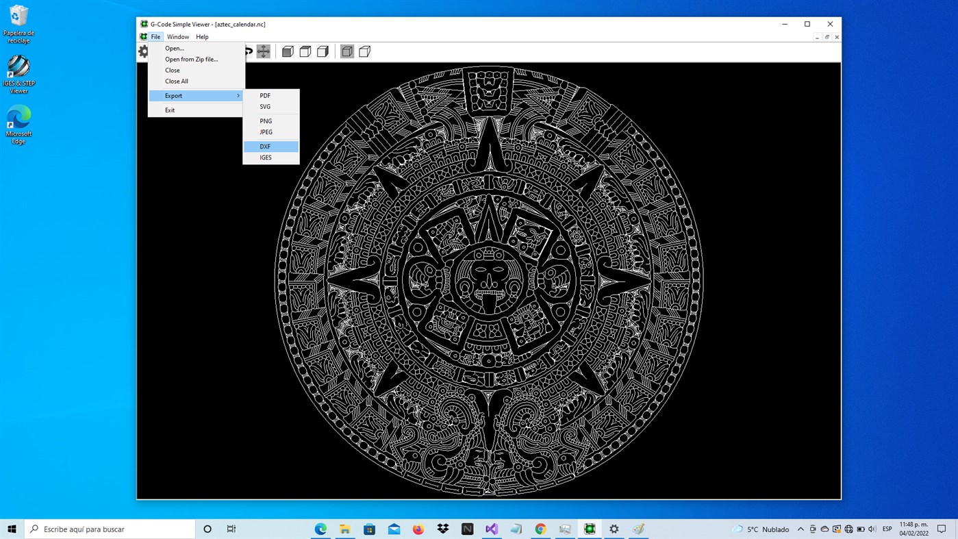This screenshot has height=539, width=958.
Task: Click the G-Code Simple Viewer taskbar icon
Action: (589, 528)
